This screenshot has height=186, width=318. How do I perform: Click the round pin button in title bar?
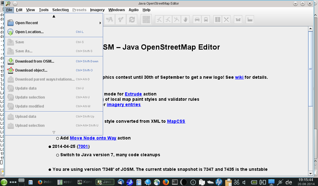click(x=15, y=3)
